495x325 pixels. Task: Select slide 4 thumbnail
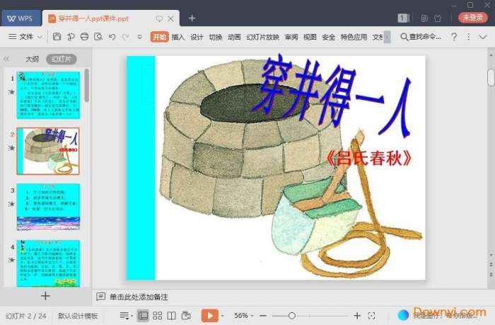(x=48, y=263)
